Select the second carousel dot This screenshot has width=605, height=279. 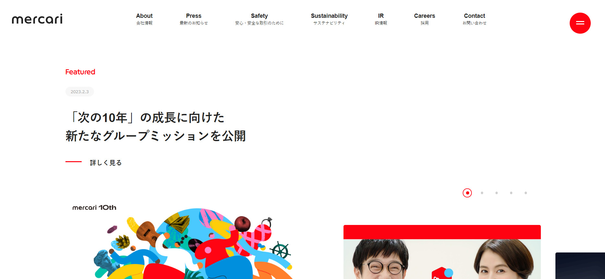tap(482, 193)
